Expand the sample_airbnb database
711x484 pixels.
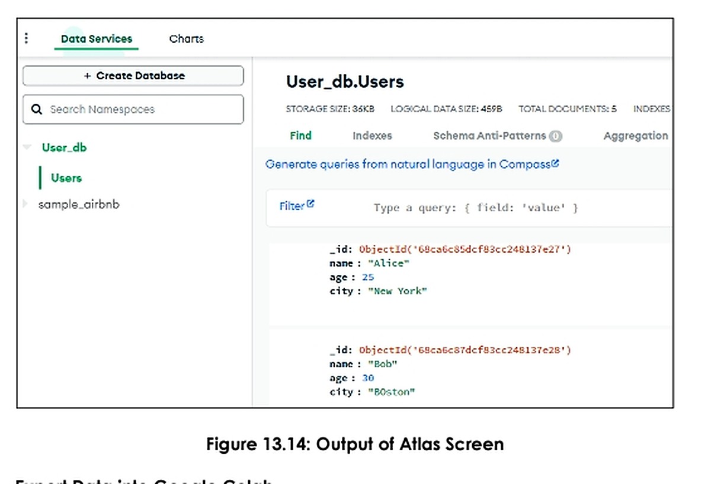(25, 204)
